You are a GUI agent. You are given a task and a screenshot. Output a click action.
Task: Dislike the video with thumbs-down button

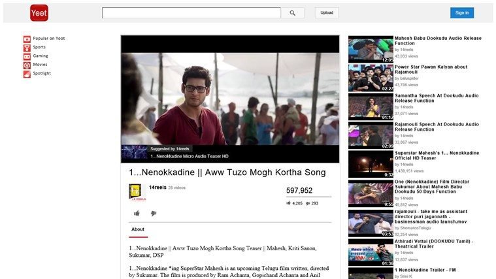tap(154, 214)
